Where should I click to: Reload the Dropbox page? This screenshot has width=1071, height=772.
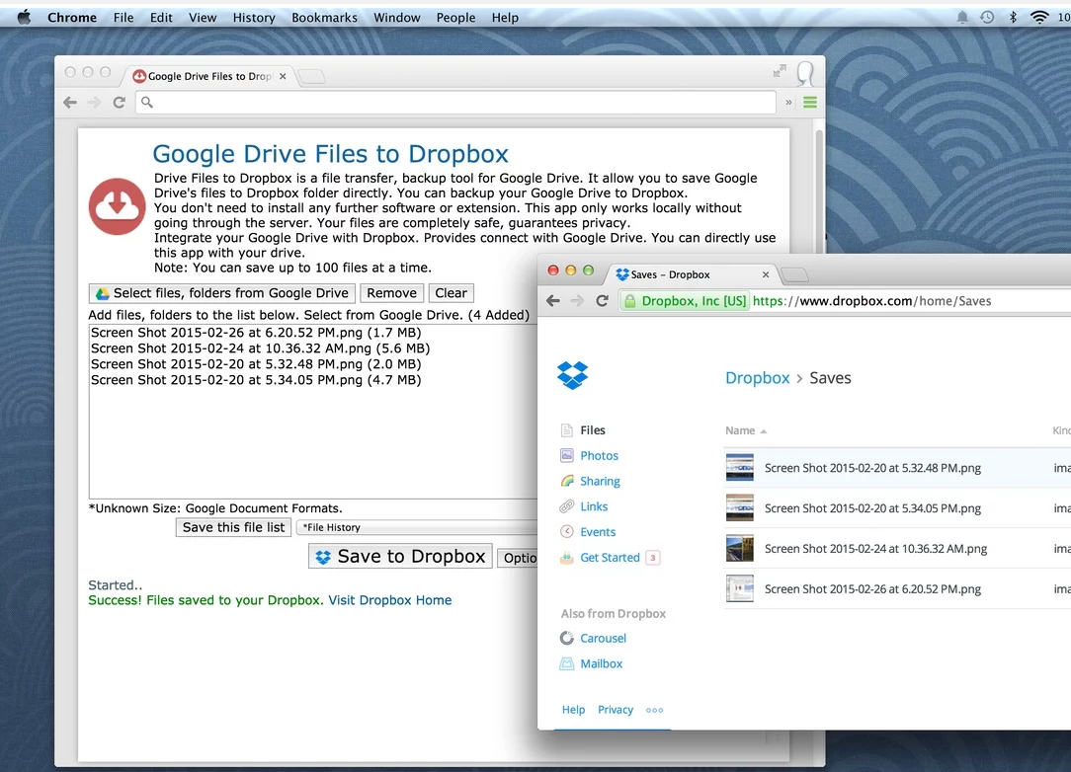[x=602, y=300]
